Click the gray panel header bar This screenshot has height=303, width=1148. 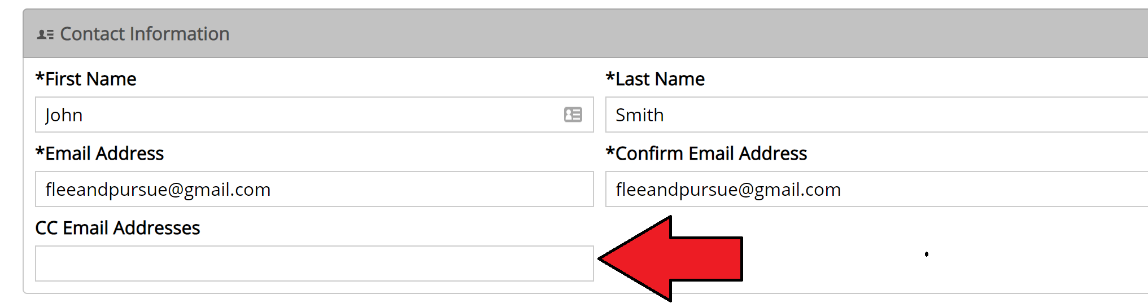pos(586,33)
